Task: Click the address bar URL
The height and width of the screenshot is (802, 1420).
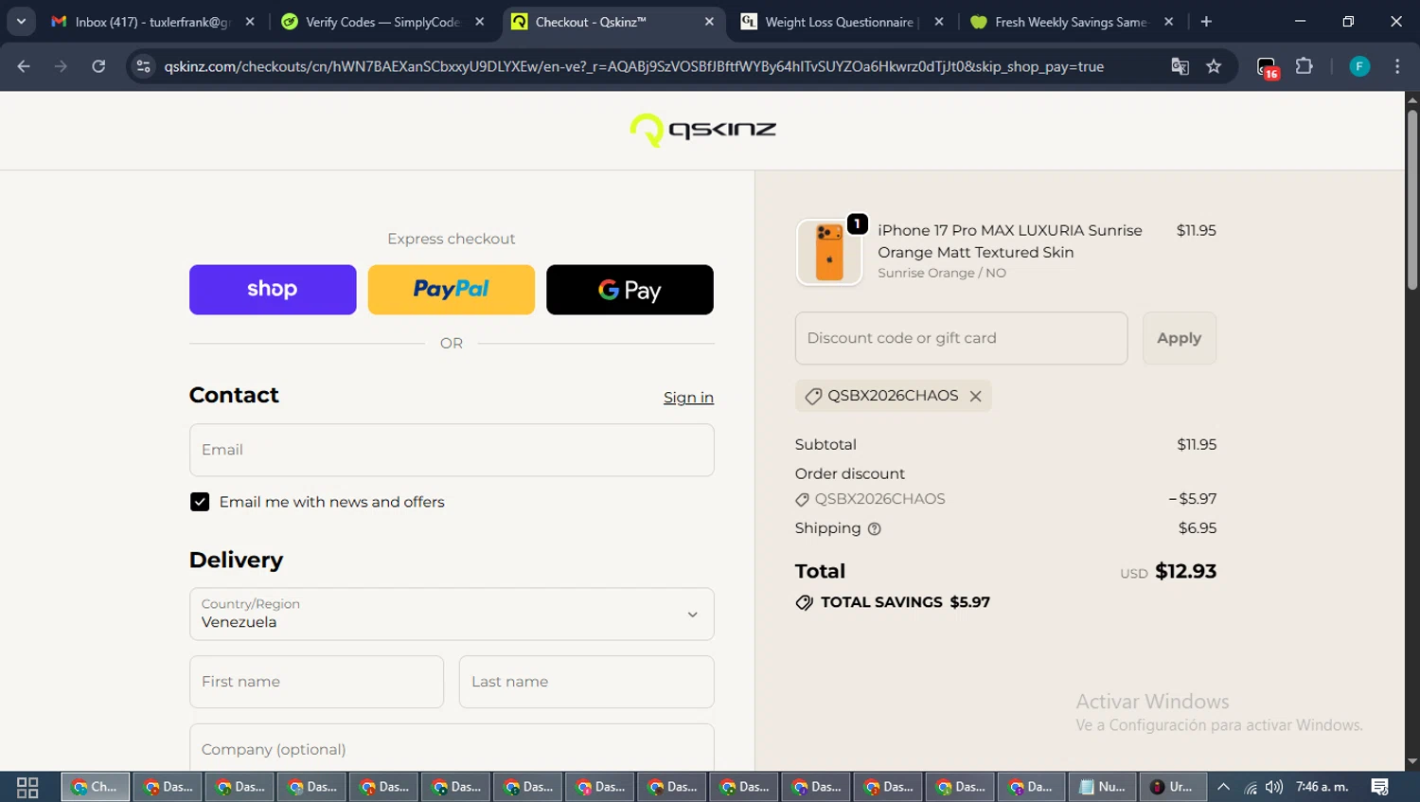Action: [634, 66]
